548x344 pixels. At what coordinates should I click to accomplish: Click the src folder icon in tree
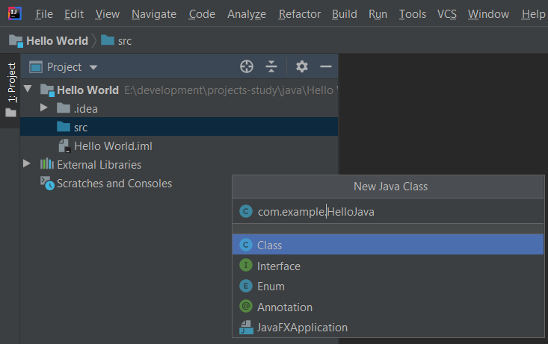[64, 126]
